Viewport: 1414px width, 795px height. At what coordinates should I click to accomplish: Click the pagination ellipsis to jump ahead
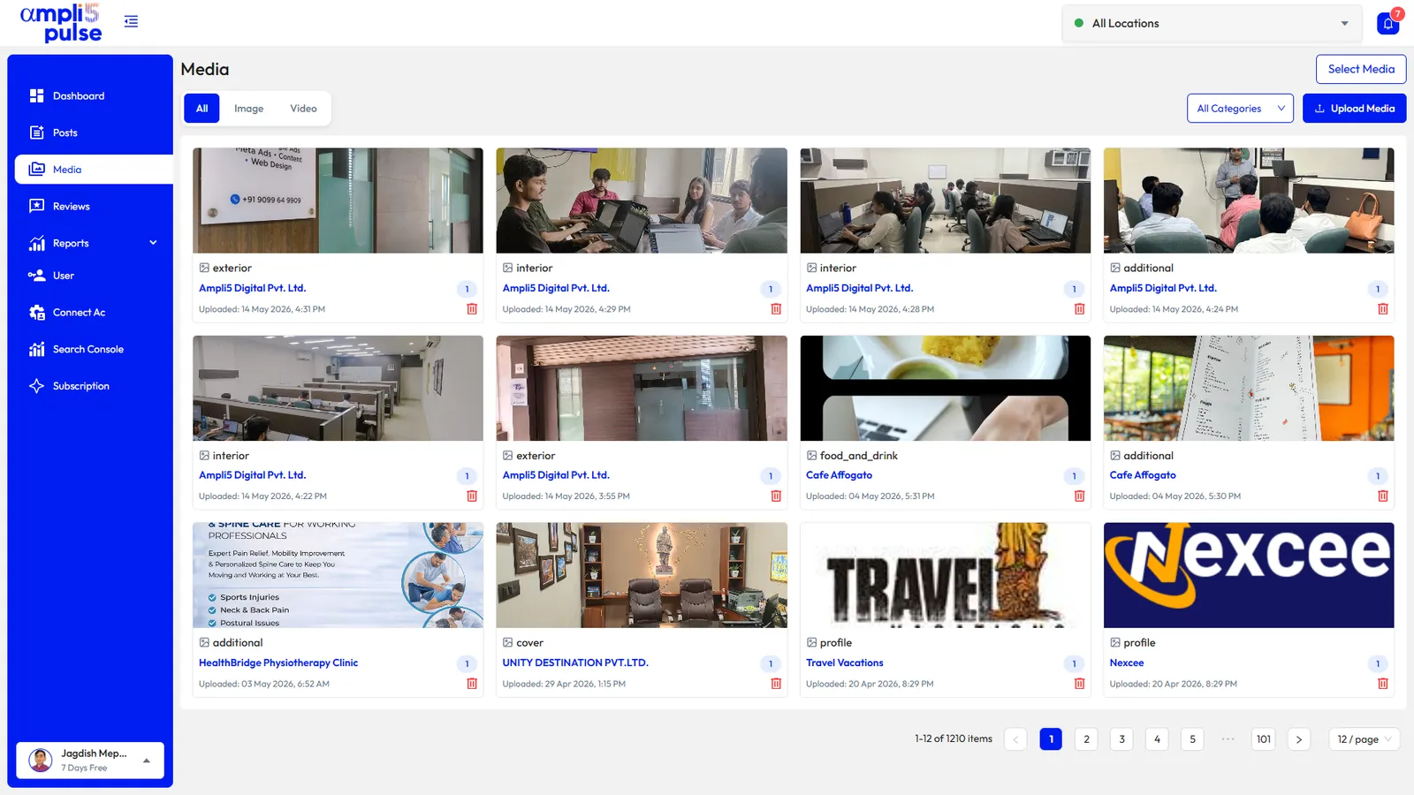pyautogui.click(x=1228, y=739)
